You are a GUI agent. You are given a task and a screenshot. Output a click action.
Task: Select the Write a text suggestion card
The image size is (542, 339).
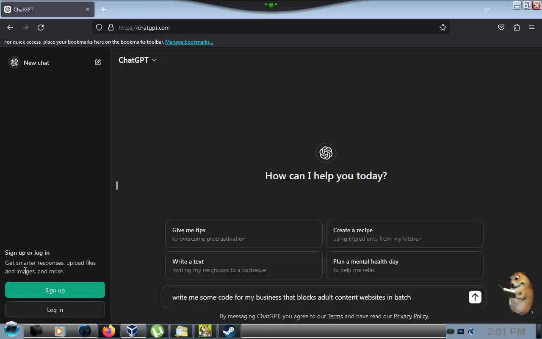[243, 265]
